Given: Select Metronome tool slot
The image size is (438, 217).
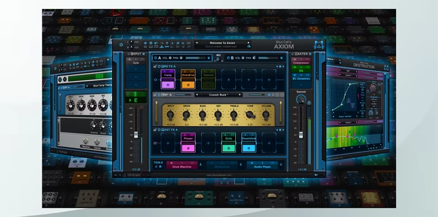Looking at the screenshot, I should click(222, 165).
